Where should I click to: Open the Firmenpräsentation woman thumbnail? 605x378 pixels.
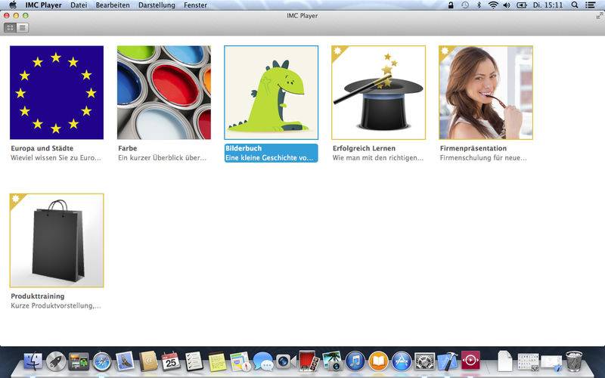pyautogui.click(x=486, y=92)
